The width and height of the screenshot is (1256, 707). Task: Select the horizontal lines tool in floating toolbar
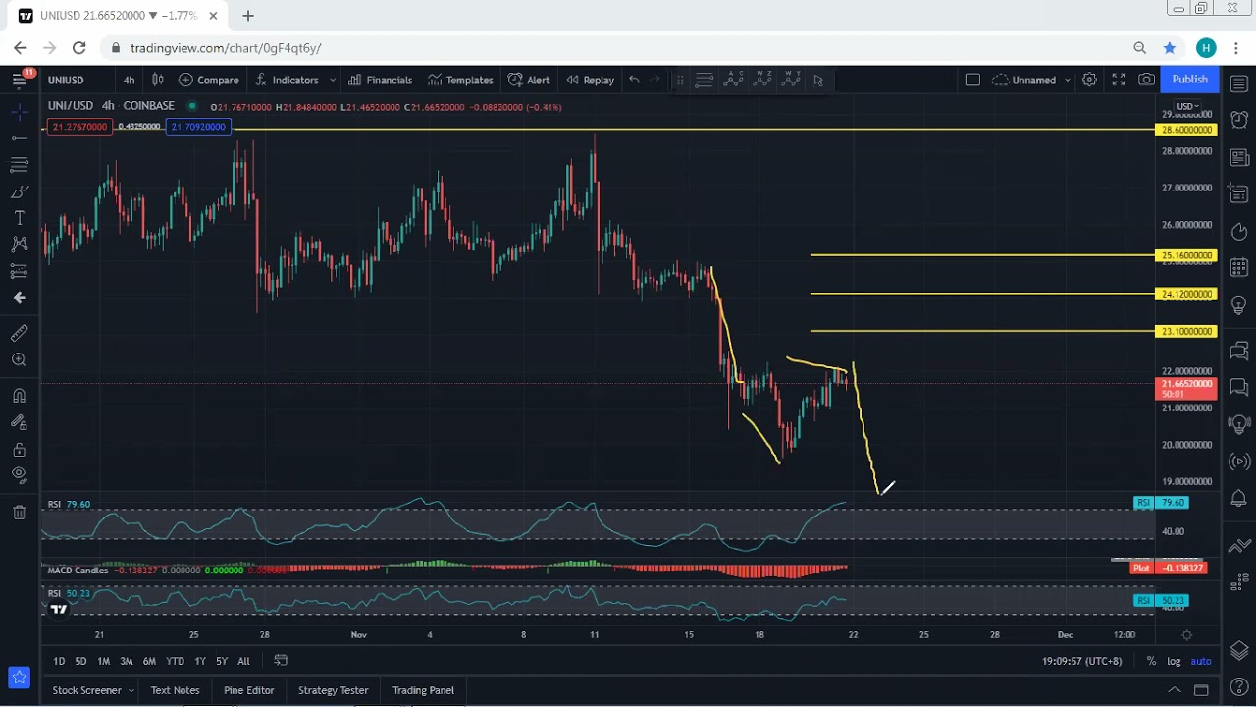click(x=704, y=81)
